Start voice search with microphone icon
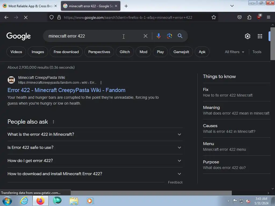The image size is (275, 206). pos(158,36)
